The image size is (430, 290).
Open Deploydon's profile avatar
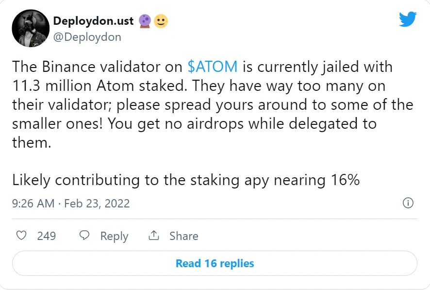click(31, 28)
